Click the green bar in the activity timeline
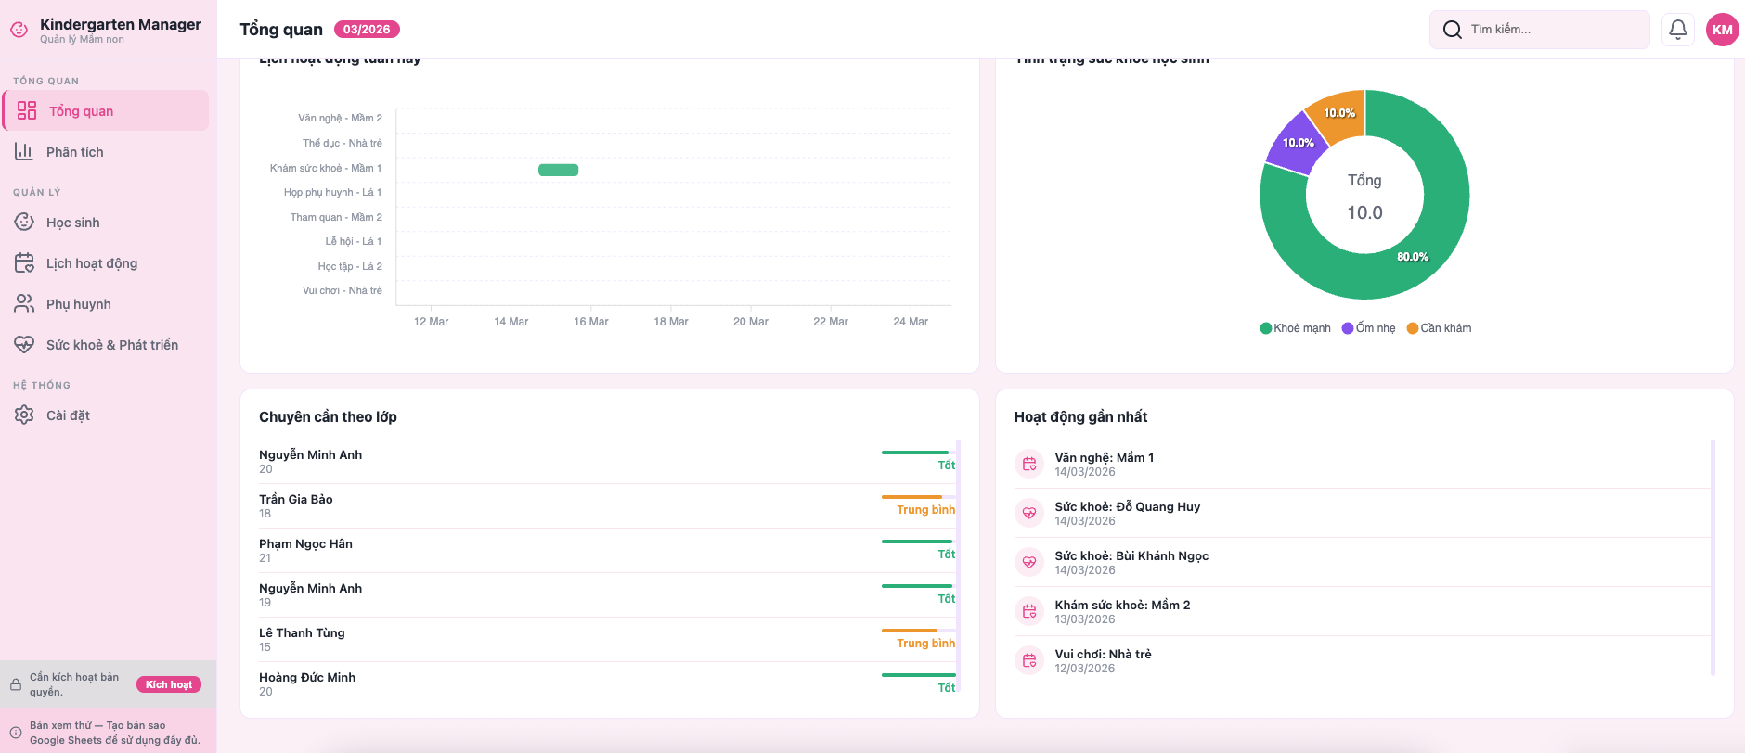This screenshot has height=753, width=1745. point(558,170)
